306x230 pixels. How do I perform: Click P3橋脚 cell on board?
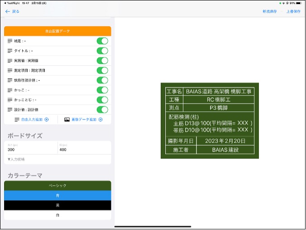[219, 108]
